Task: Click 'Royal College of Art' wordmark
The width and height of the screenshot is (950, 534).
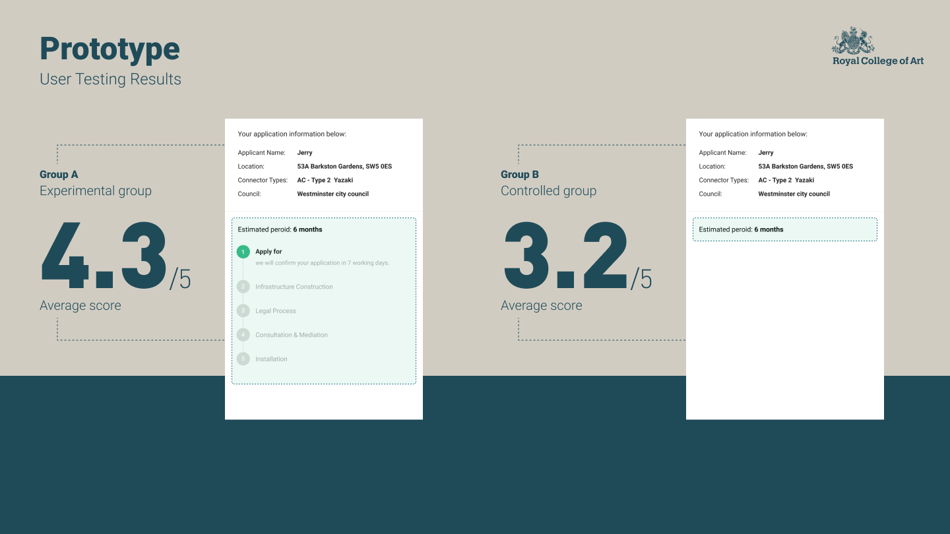Action: pos(878,61)
